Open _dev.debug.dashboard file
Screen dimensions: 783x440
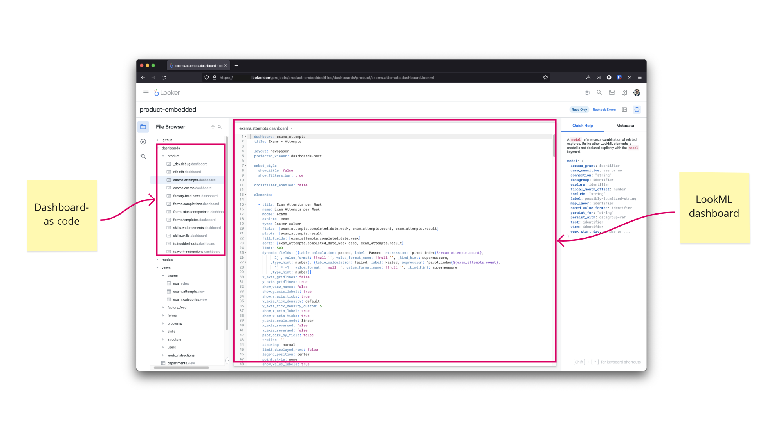click(x=190, y=164)
